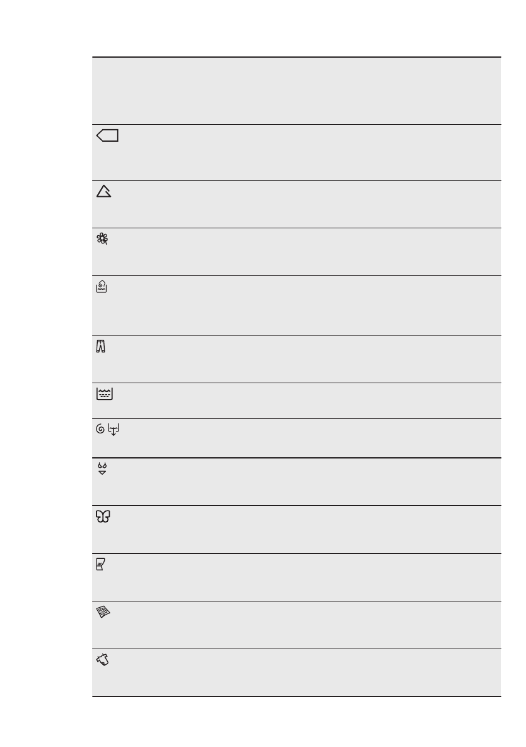Click the empty row area beside label tag icon
526x747 pixels.
pyautogui.click(x=307, y=152)
